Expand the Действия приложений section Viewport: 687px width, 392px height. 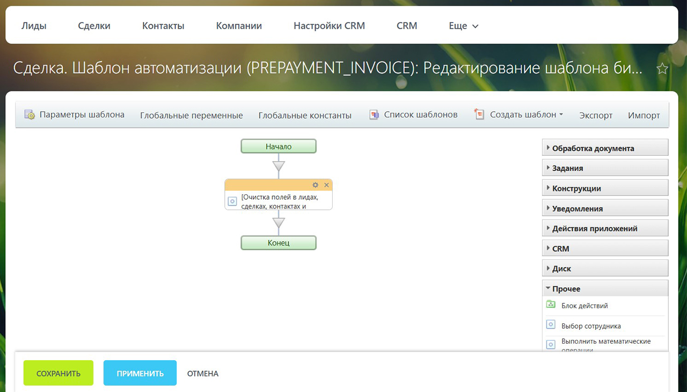click(x=605, y=228)
